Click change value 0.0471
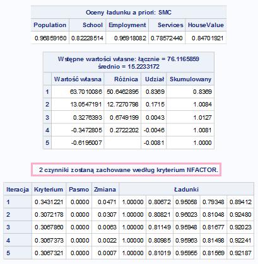This screenshot has height=264, width=258. (x=107, y=202)
